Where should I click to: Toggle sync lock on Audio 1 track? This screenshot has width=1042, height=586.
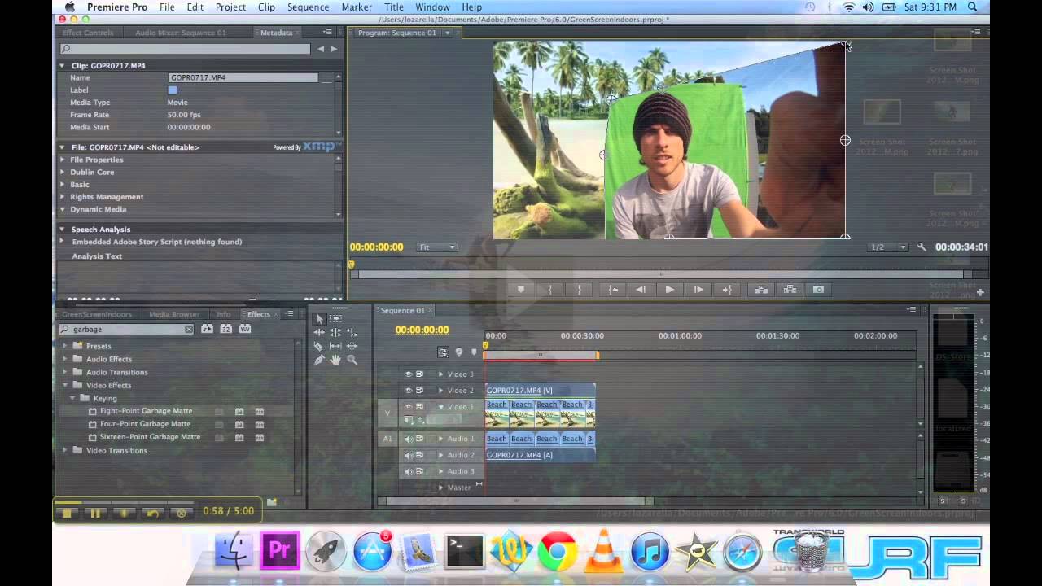point(420,439)
